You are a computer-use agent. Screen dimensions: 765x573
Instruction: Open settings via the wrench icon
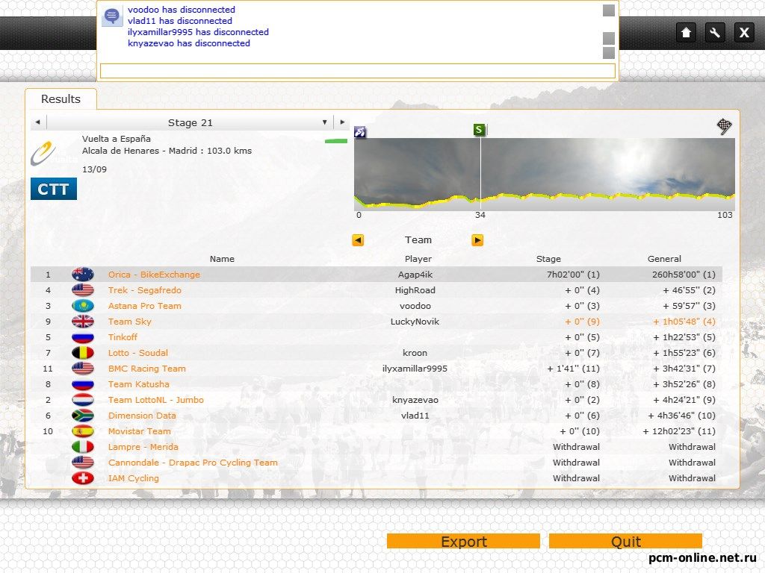[715, 33]
